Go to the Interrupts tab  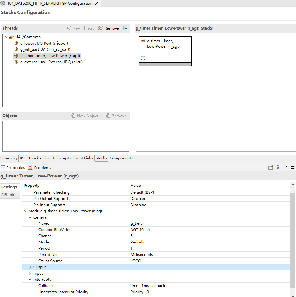(x=62, y=158)
